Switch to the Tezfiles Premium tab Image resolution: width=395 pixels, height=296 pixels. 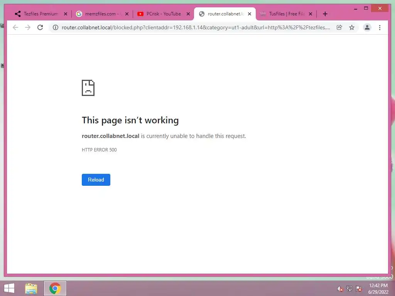pyautogui.click(x=40, y=14)
